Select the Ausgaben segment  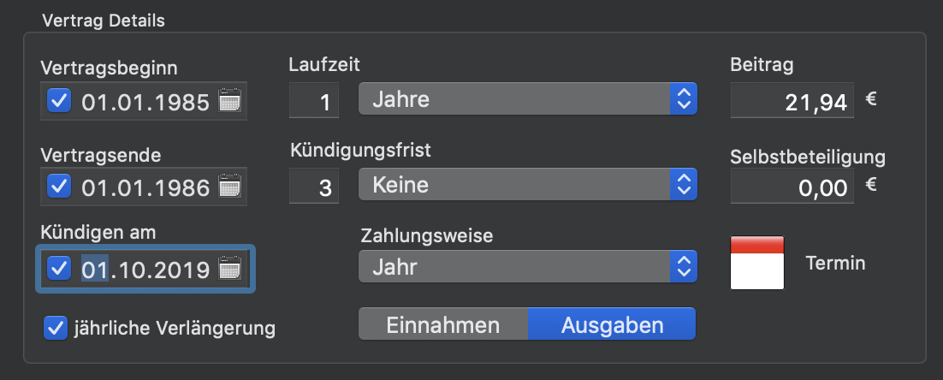click(x=612, y=324)
